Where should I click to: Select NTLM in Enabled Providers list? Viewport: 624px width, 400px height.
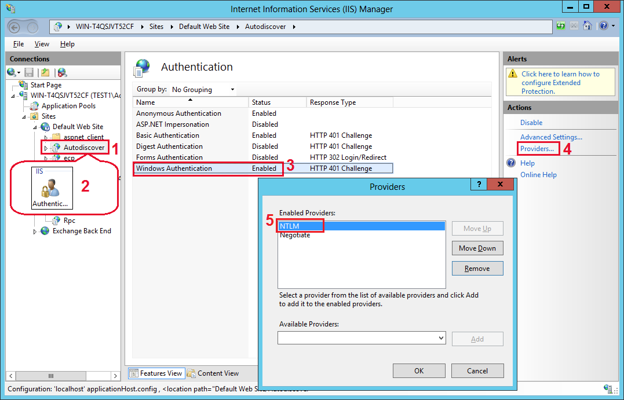coord(362,226)
